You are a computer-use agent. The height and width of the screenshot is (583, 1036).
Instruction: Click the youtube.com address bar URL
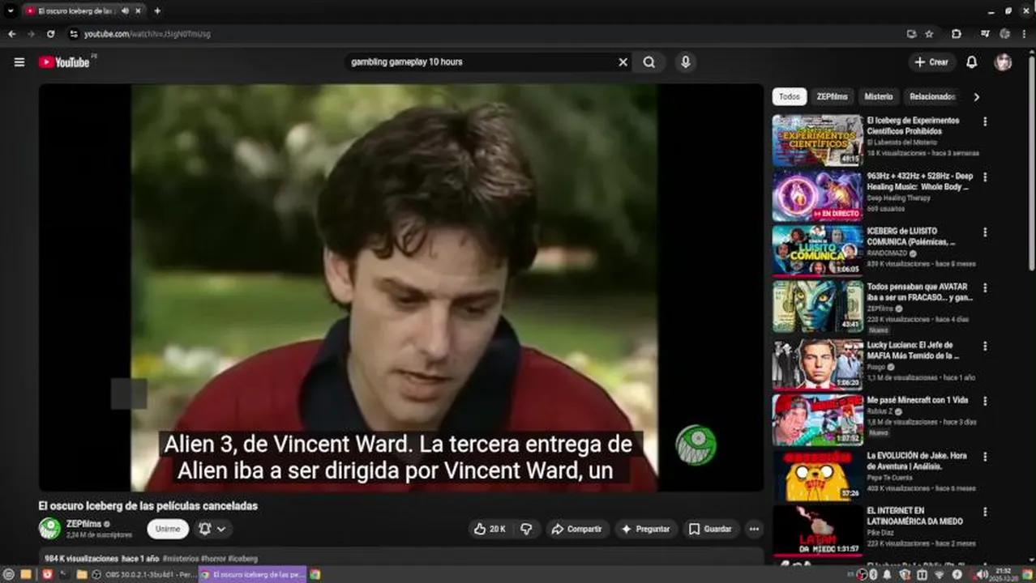(148, 34)
